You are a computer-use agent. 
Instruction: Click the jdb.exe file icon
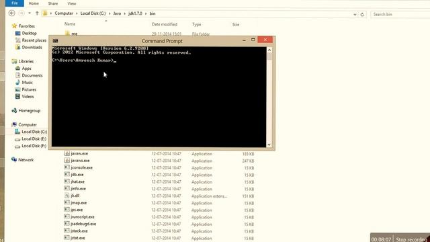(67, 174)
